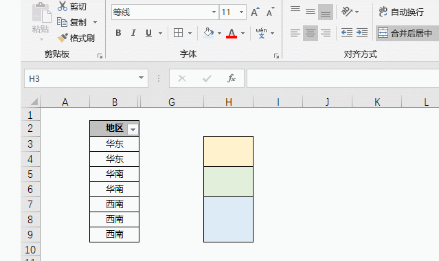The width and height of the screenshot is (439, 261).
Task: Select the Format Painter brush
Action: (x=63, y=38)
